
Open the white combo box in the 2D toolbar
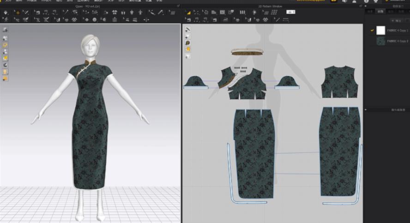[x=291, y=12]
